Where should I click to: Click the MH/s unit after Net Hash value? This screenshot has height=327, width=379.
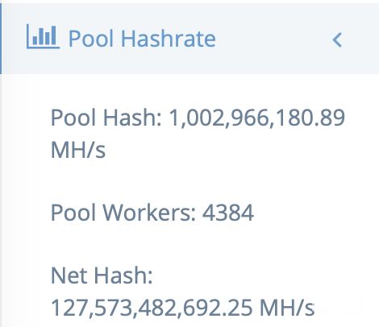[x=287, y=308]
